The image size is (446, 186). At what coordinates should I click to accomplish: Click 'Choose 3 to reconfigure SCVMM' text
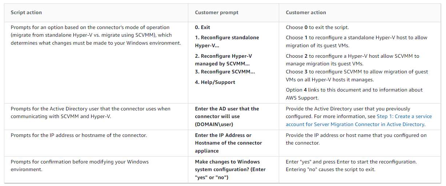tap(357, 76)
